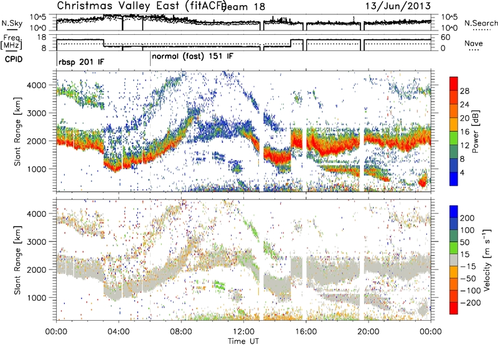Click the 28 label on power colorbar

(464, 92)
